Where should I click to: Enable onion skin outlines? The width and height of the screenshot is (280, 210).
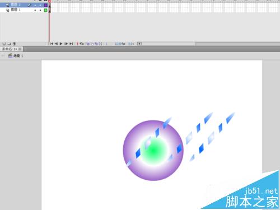(x=92, y=44)
